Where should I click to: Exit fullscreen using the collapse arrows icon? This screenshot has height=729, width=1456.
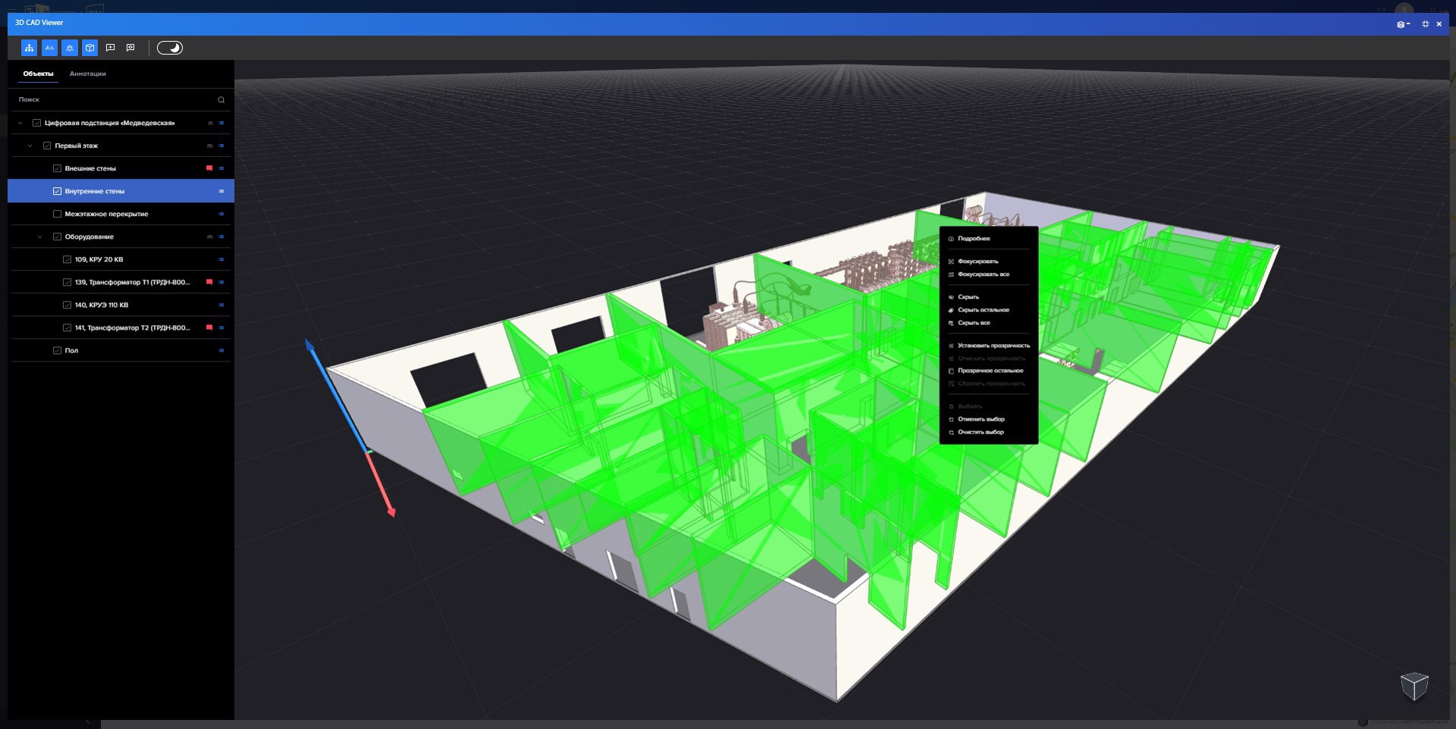1425,24
